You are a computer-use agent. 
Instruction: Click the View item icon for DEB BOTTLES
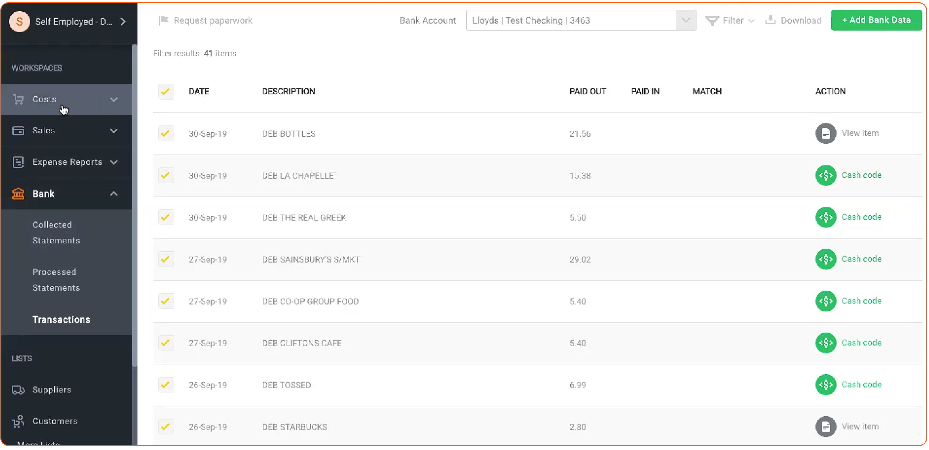[826, 133]
